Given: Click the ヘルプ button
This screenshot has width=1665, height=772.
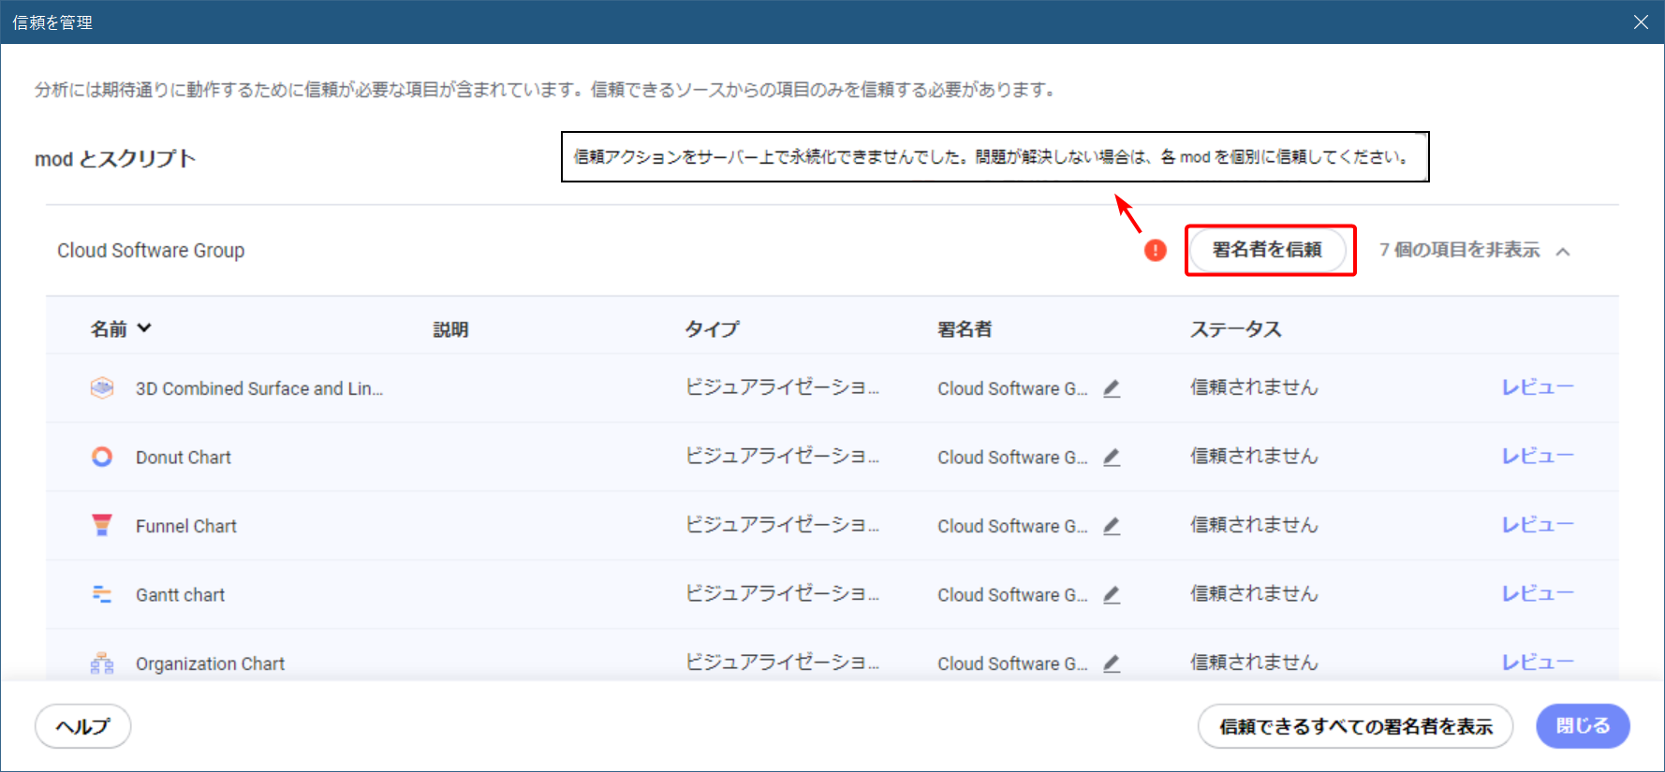Looking at the screenshot, I should [x=82, y=726].
